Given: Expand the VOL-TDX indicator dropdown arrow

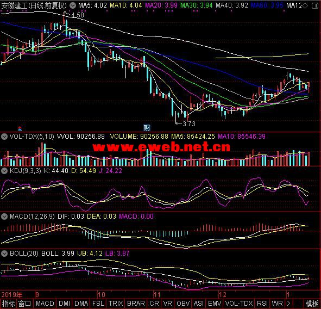Looking at the screenshot, I should point(4,137).
